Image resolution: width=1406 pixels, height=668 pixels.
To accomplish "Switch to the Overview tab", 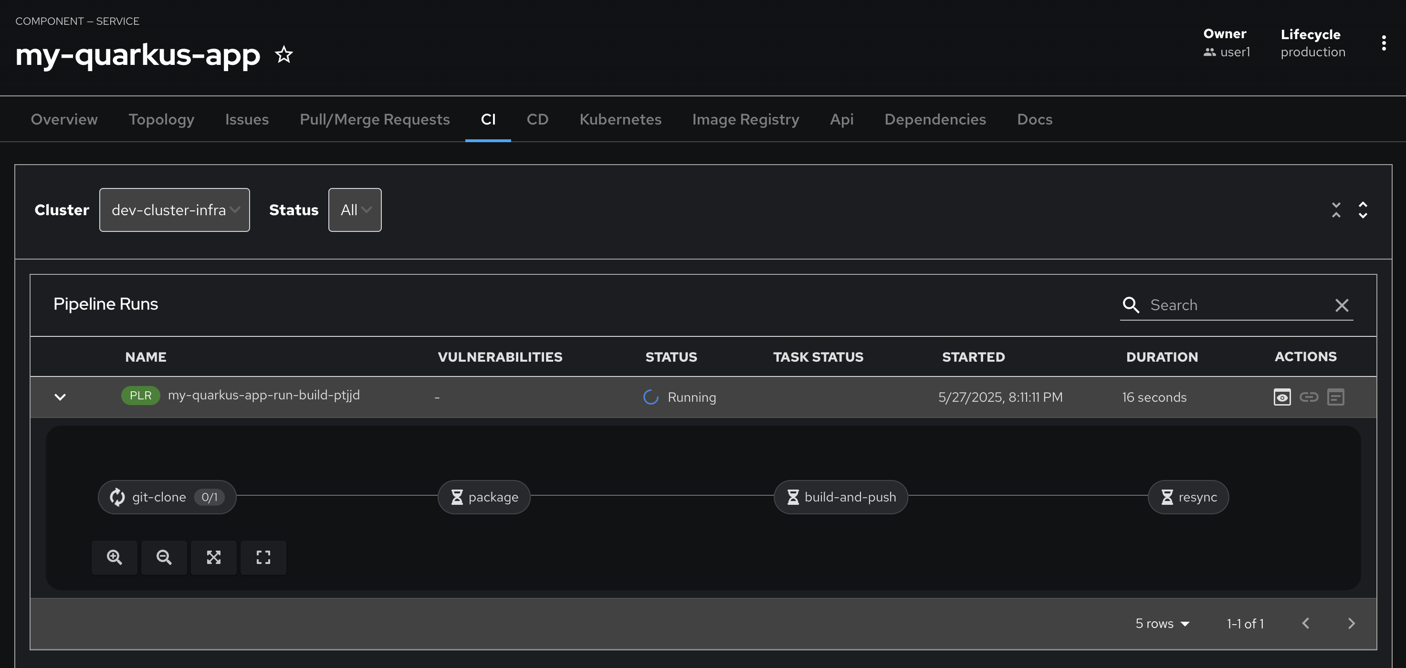I will pos(64,119).
